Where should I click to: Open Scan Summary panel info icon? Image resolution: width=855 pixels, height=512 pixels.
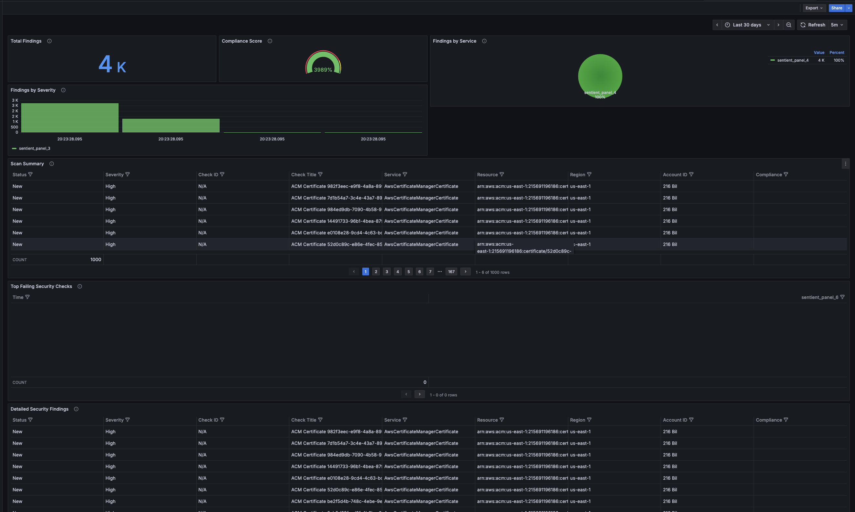coord(51,164)
